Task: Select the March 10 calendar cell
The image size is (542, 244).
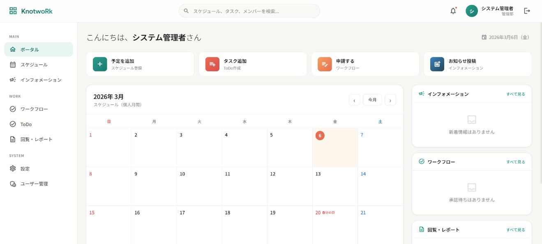Action: pos(199,187)
